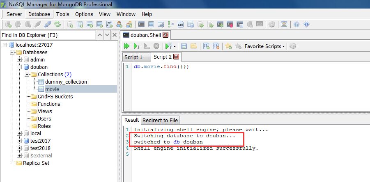370x182 pixels.
Task: Close the Script 2 tab
Action: (x=176, y=57)
